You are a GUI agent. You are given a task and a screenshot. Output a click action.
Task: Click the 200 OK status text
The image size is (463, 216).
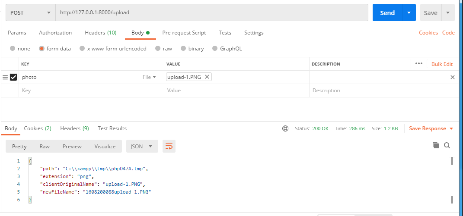[x=320, y=128]
